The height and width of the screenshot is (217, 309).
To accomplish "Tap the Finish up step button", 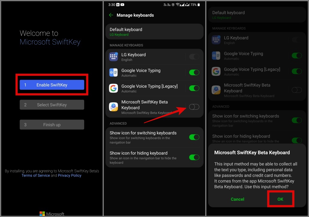I will 52,125.
